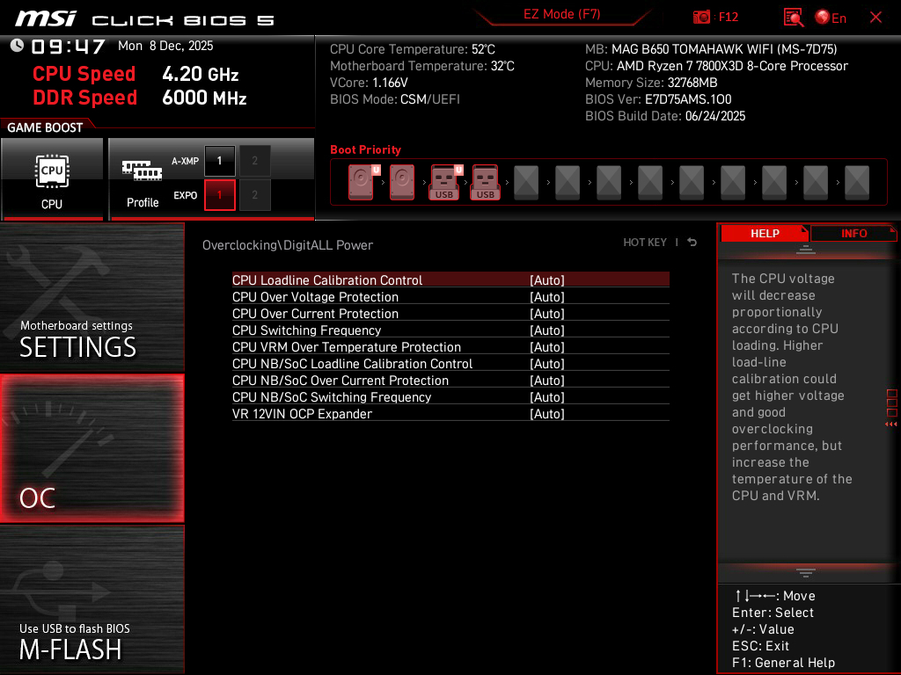This screenshot has width=901, height=675.
Task: Open CPU NB/SoC Loadline Calibration Control option
Action: tap(450, 363)
